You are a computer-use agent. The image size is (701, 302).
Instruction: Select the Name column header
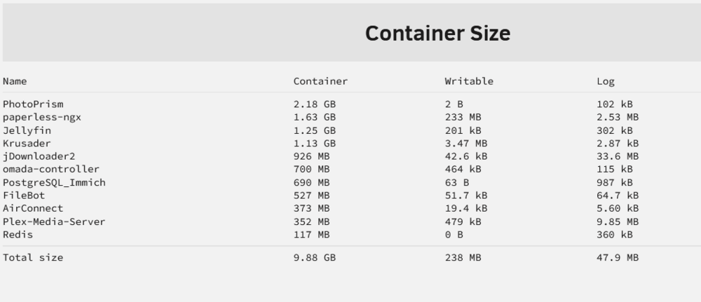tap(15, 81)
